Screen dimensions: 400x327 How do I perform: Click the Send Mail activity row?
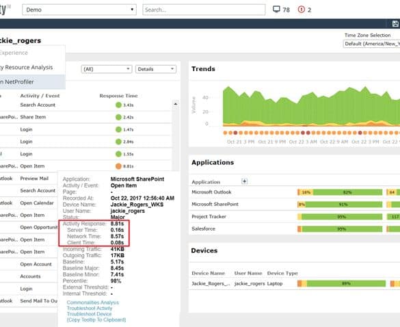pyautogui.click(x=29, y=301)
